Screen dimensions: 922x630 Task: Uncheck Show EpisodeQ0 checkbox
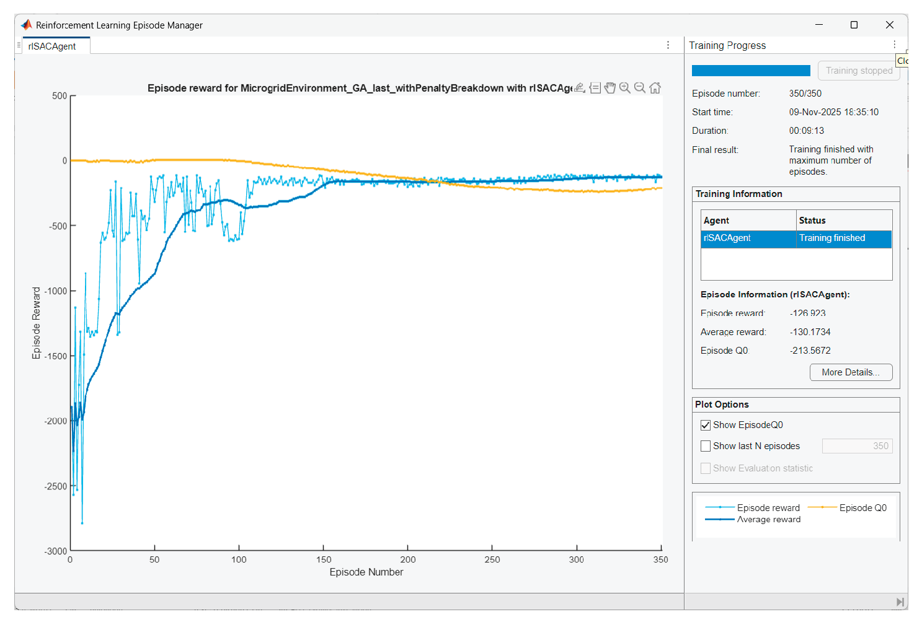[706, 425]
